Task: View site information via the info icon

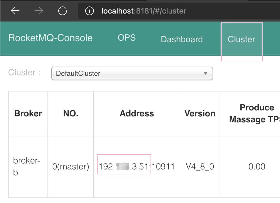Action: (x=90, y=11)
